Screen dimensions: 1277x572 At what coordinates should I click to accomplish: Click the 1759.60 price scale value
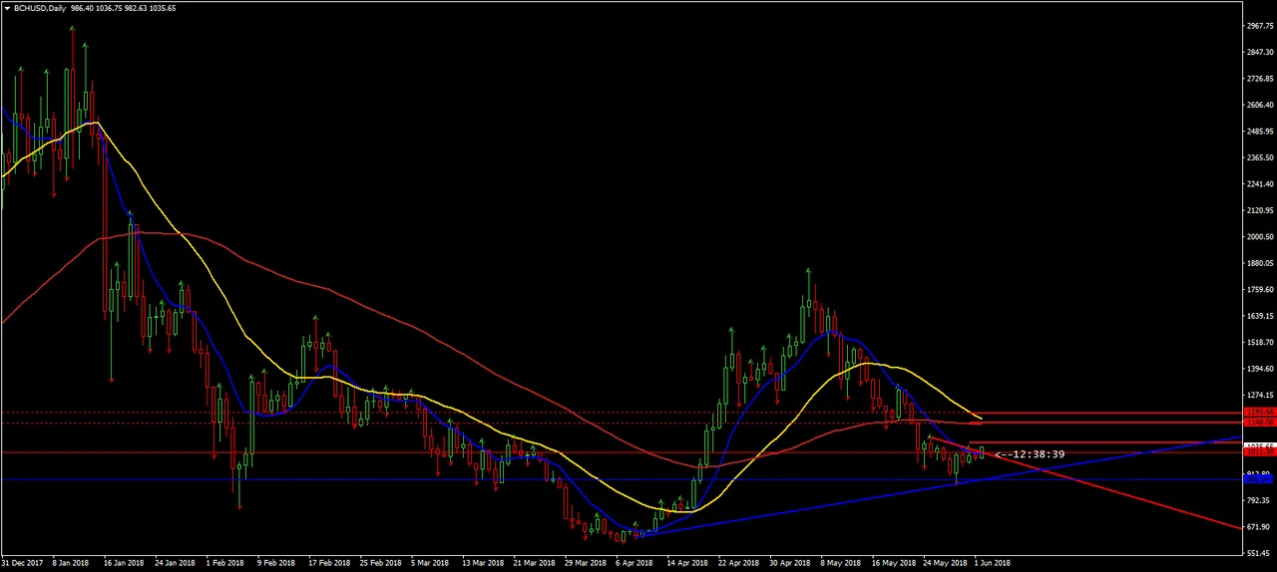pyautogui.click(x=1260, y=290)
